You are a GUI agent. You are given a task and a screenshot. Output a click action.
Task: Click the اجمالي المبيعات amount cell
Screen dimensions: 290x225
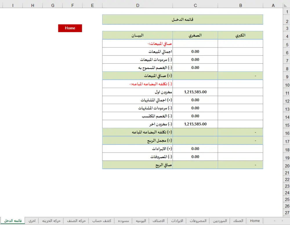(195, 51)
